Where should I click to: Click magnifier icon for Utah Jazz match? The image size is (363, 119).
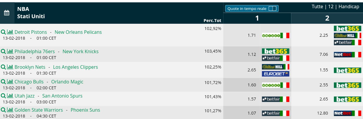3,96
